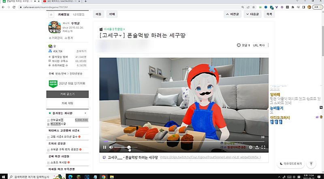The width and height of the screenshot is (324, 179).
Task: Click the 삭제 (delete) button
Action: (112, 14)
